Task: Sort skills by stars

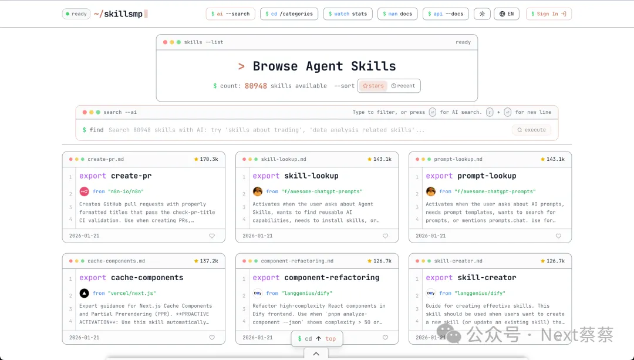Action: (373, 86)
